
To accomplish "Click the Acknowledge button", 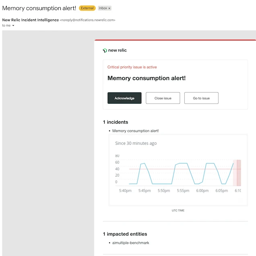I will [x=124, y=98].
